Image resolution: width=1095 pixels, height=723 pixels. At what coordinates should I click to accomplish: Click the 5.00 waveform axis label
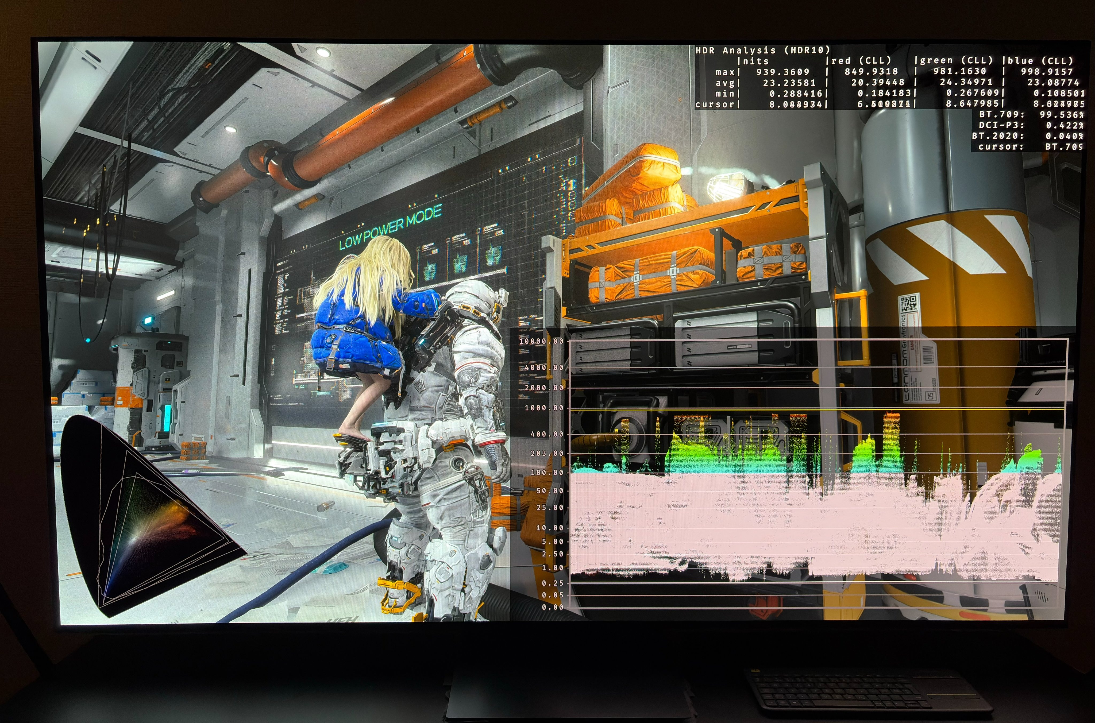click(x=553, y=541)
